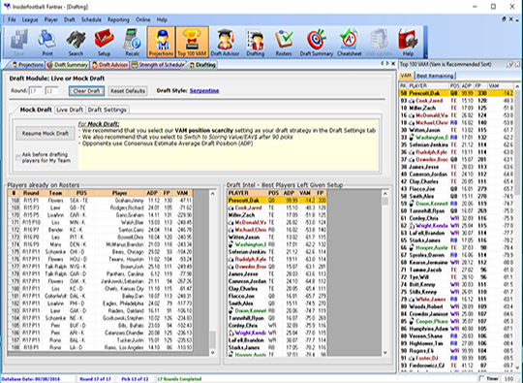Expand the toolbar overflow arrow
This screenshot has width=523, height=383.
click(425, 56)
